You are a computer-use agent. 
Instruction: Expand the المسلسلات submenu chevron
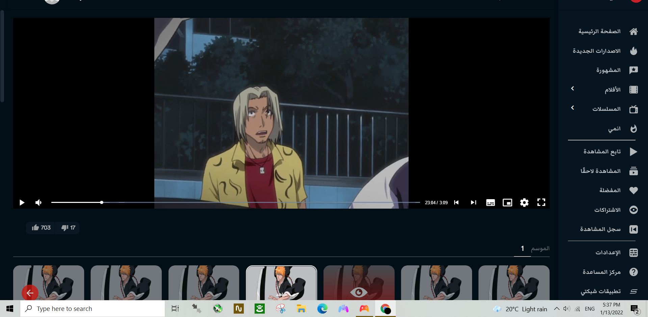pos(573,108)
